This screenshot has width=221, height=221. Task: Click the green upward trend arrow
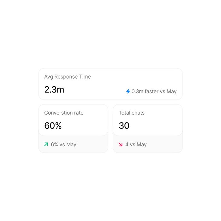(46, 144)
